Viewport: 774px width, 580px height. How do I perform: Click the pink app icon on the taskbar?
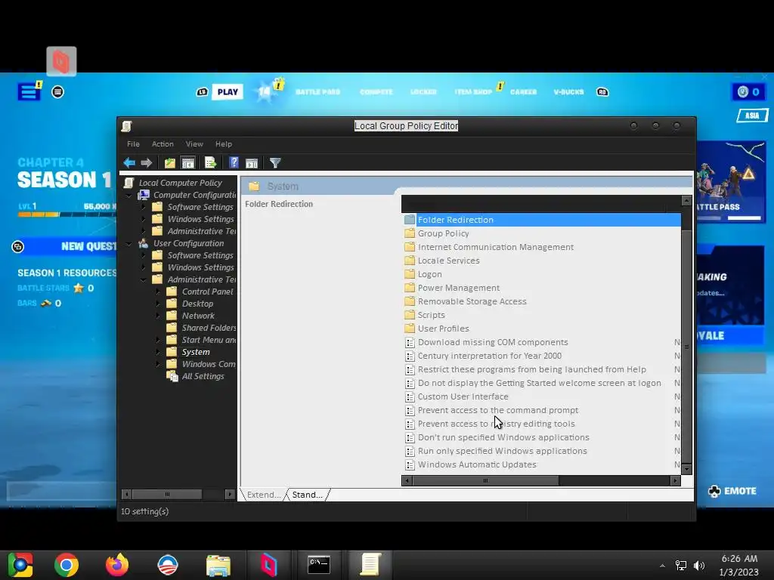point(268,565)
